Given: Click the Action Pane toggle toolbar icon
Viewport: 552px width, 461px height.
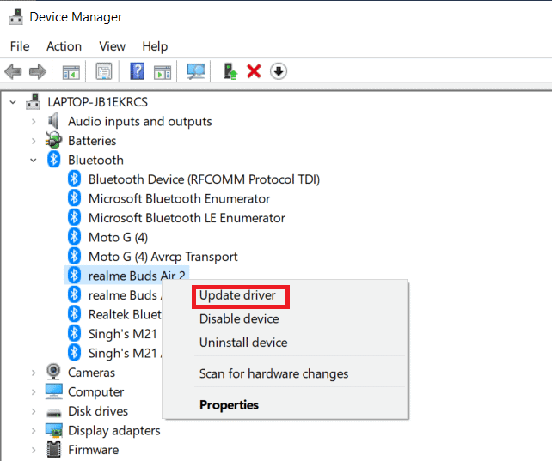Looking at the screenshot, I should pyautogui.click(x=163, y=72).
